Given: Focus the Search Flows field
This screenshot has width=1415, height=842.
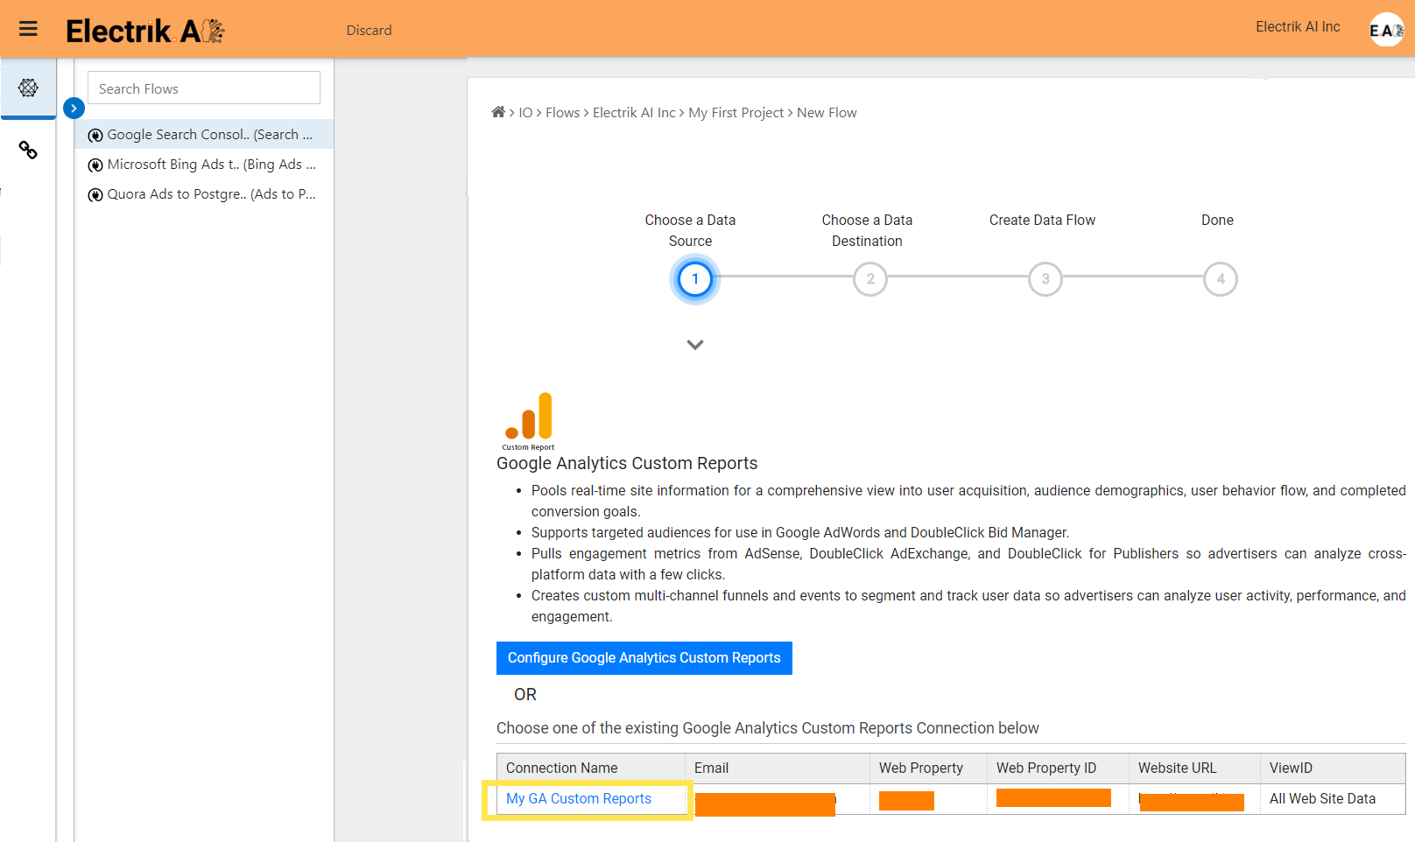Looking at the screenshot, I should click(204, 88).
